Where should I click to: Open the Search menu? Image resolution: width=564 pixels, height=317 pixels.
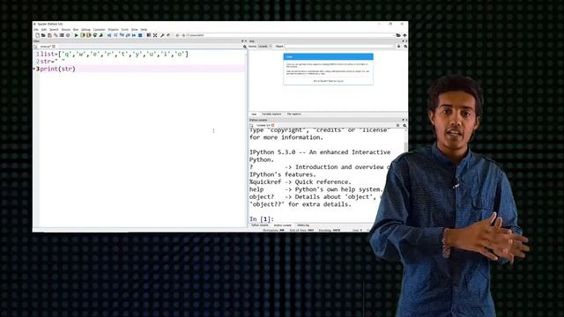click(54, 29)
